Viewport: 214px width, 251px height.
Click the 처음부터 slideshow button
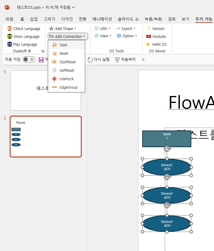point(125,60)
